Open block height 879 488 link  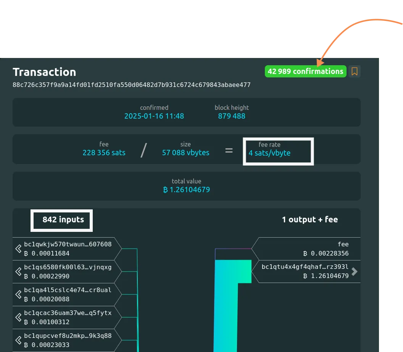point(232,116)
